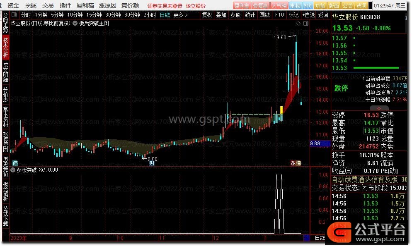Open the 电报 news button
This screenshot has height=246, width=412.
tap(296, 5)
